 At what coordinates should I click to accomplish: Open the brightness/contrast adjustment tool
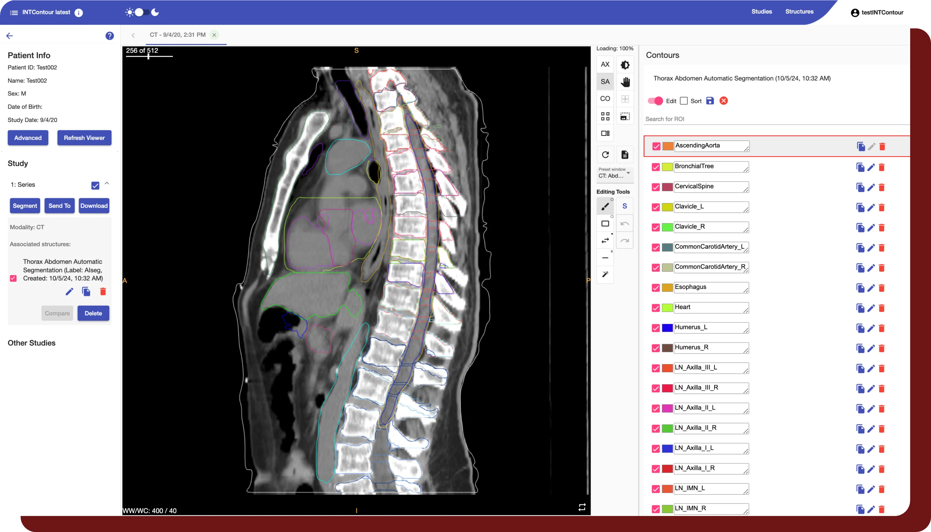(x=625, y=64)
